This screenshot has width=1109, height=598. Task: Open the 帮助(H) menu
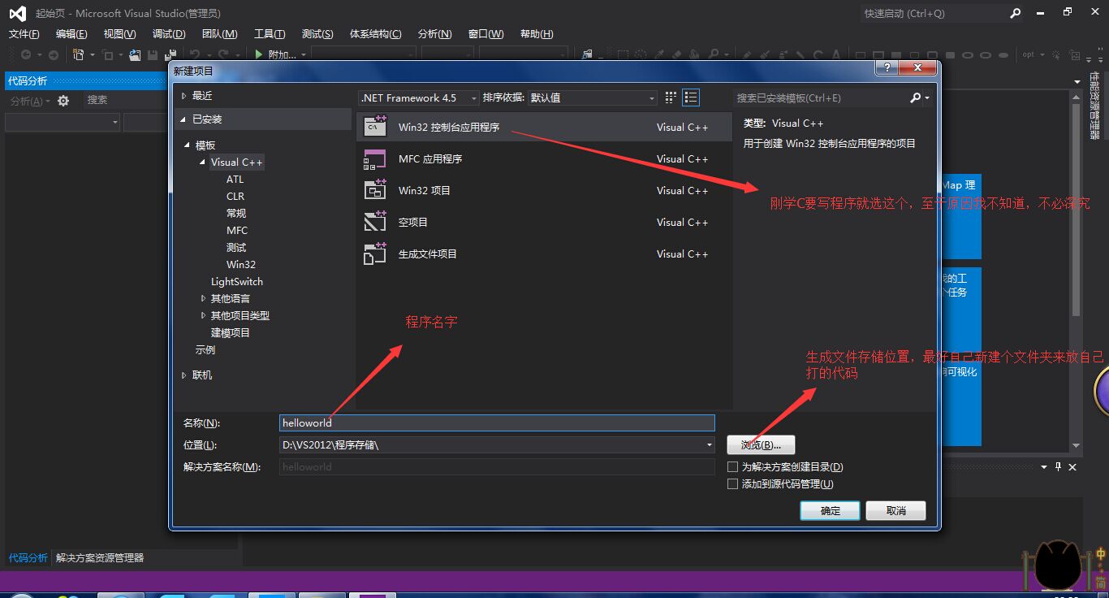(x=537, y=34)
